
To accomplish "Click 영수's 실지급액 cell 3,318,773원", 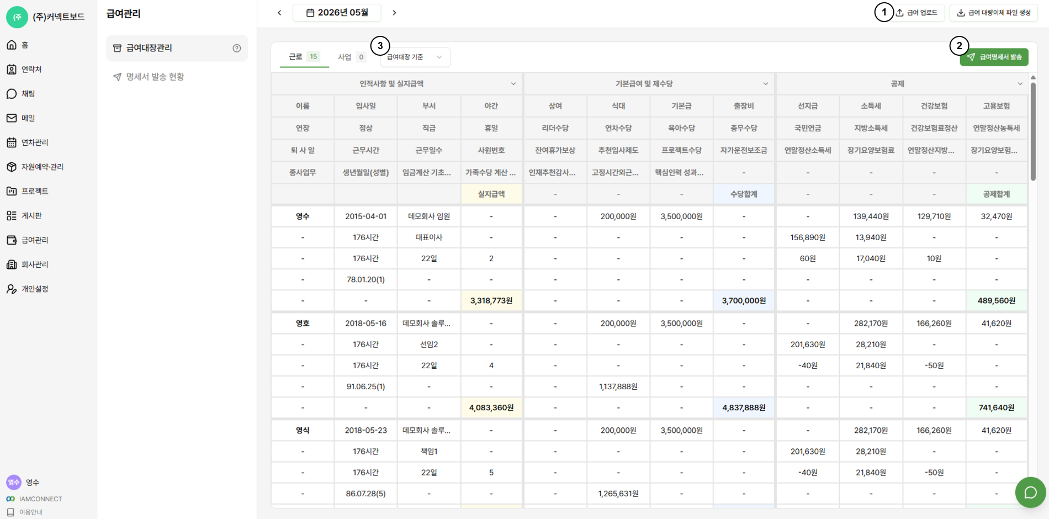I will coord(491,301).
